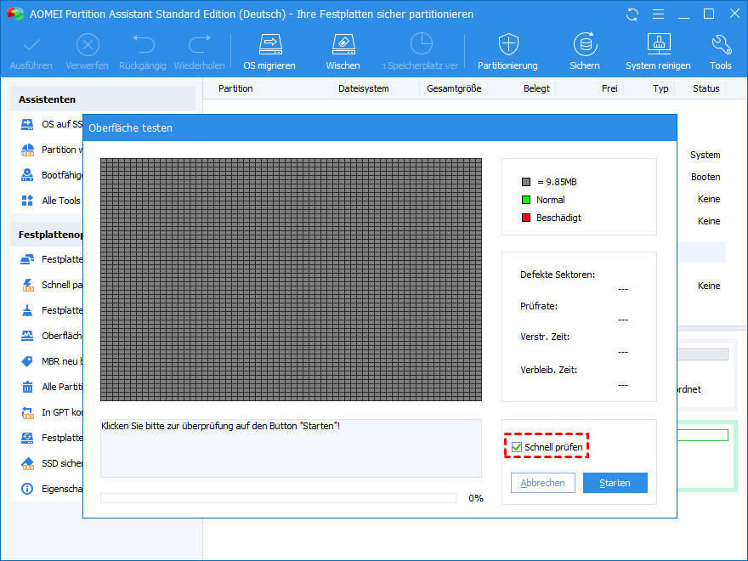This screenshot has height=561, width=748.
Task: Click the Gesamtgröße column header
Action: pyautogui.click(x=454, y=88)
